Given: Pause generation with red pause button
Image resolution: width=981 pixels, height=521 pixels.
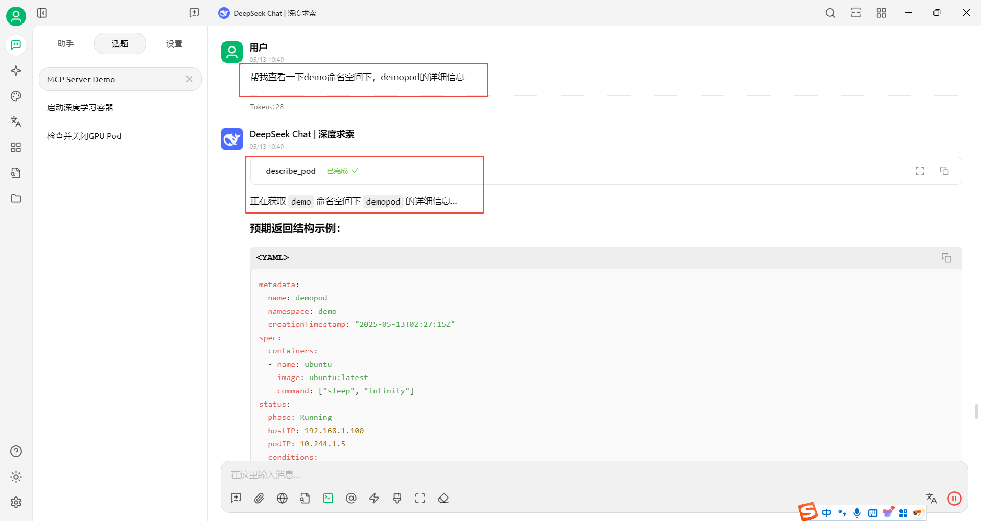Looking at the screenshot, I should [954, 499].
